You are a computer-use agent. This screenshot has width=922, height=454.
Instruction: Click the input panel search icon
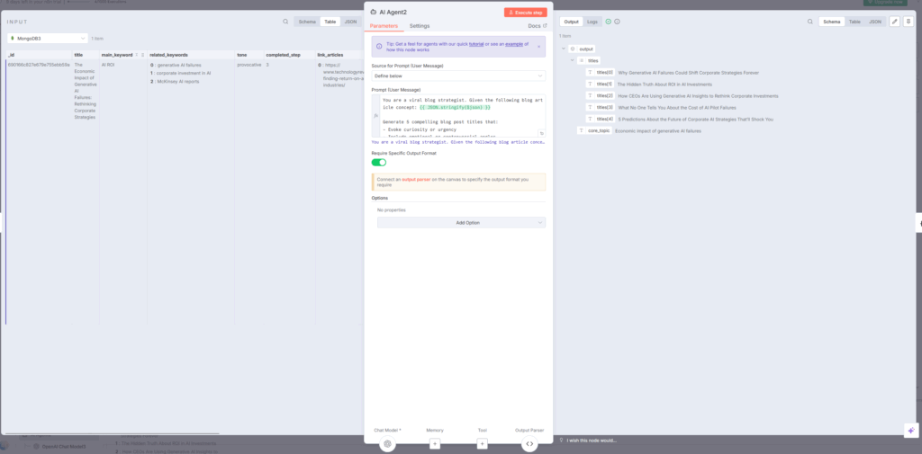tap(285, 22)
